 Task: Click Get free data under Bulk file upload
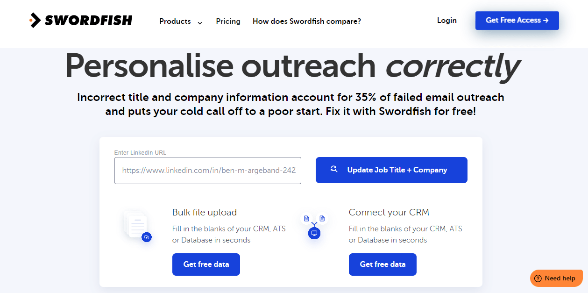pyautogui.click(x=206, y=264)
